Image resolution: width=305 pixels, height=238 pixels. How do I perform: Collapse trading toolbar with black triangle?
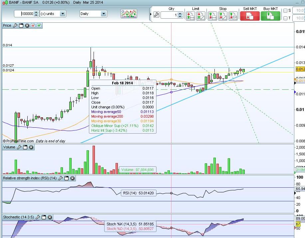click(x=151, y=14)
